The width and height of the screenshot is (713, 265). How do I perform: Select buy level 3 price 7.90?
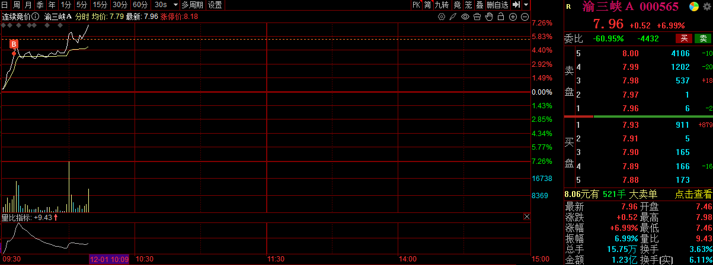[630, 153]
